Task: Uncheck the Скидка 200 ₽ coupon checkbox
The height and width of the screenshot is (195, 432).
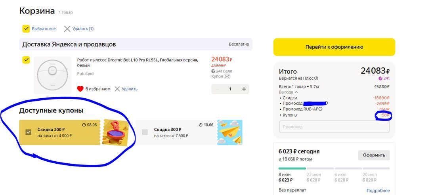Action: coord(28,132)
